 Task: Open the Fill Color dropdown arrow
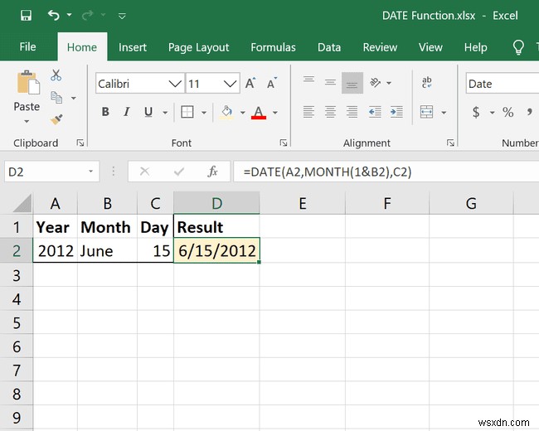(243, 113)
